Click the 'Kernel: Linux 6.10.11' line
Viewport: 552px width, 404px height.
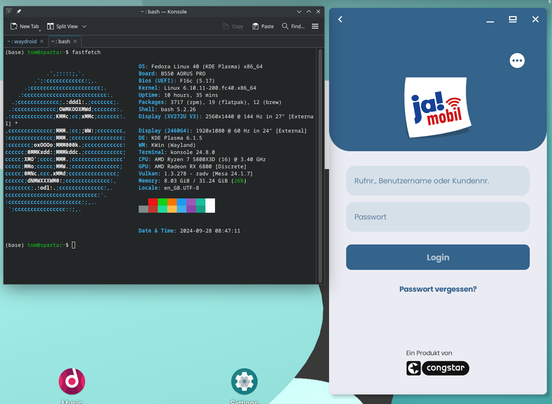pyautogui.click(x=197, y=88)
